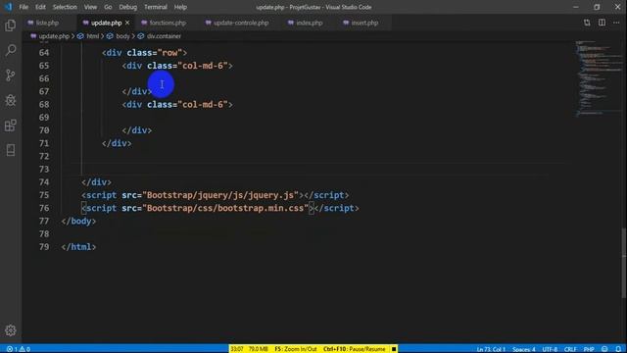This screenshot has width=627, height=353.
Task: Open the Manage gear at sidebar bottom
Action: coord(11,330)
